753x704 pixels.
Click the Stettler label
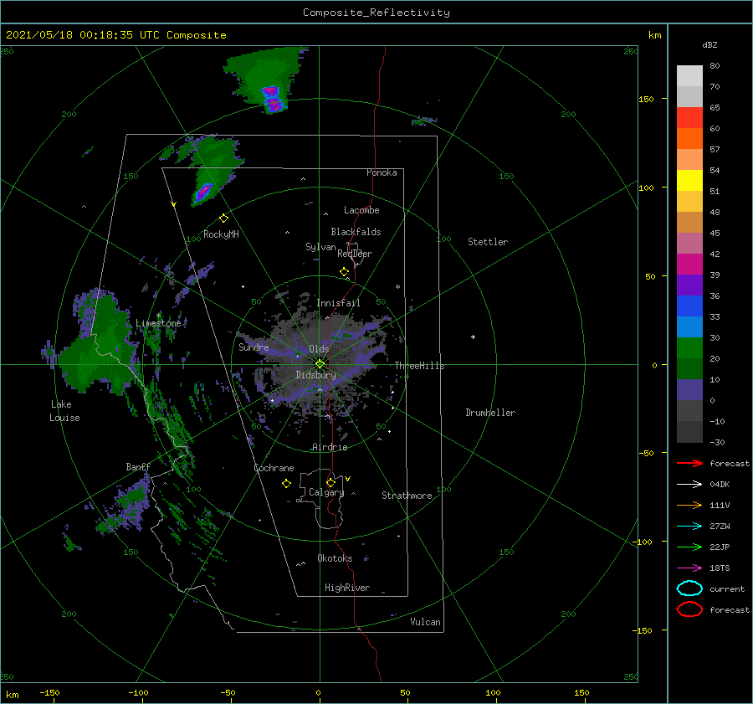(x=488, y=242)
